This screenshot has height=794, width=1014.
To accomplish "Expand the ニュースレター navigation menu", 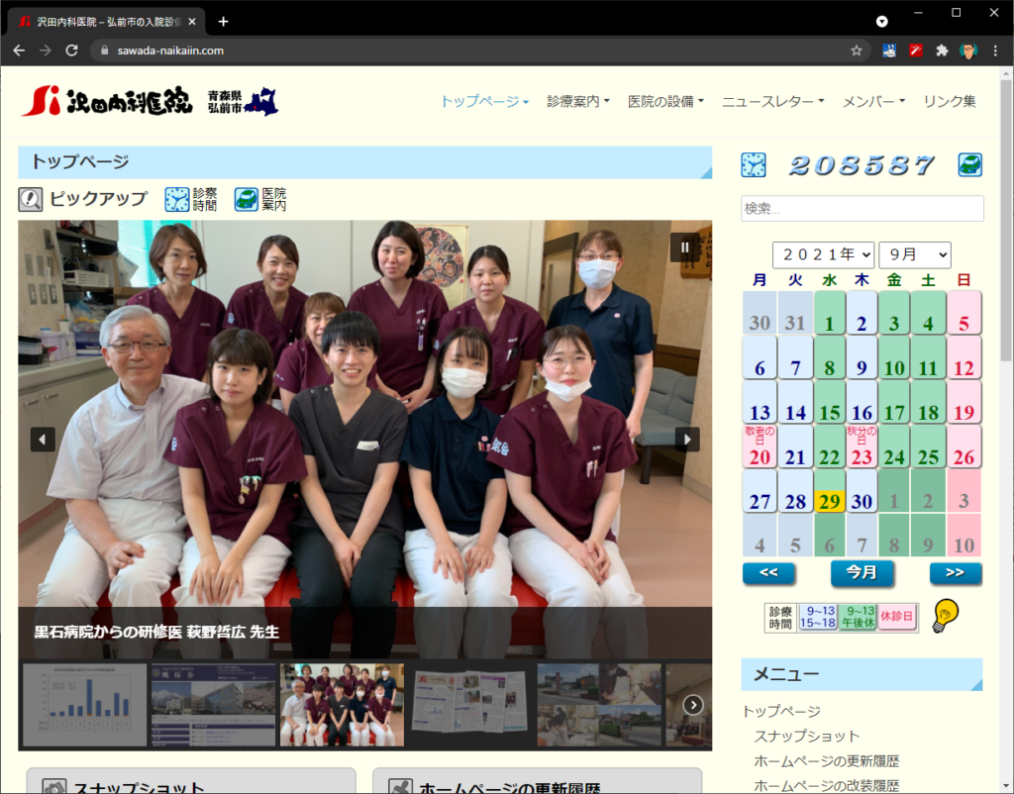I will pyautogui.click(x=772, y=102).
